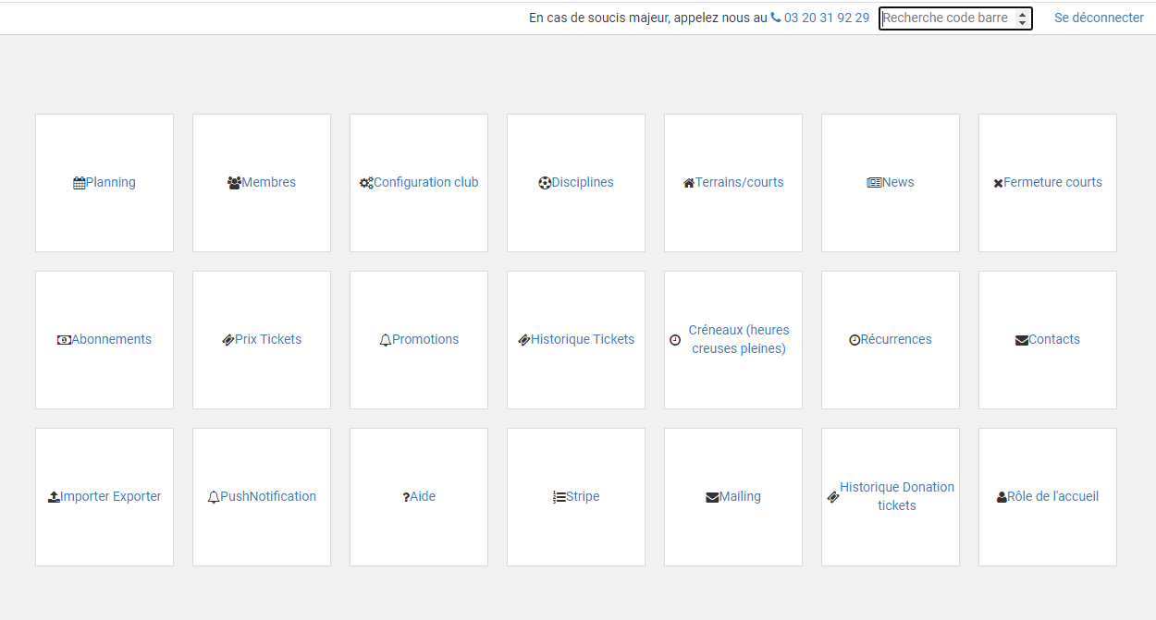Click the bell icon next to Promotions
Image resolution: width=1156 pixels, height=620 pixels.
click(386, 340)
